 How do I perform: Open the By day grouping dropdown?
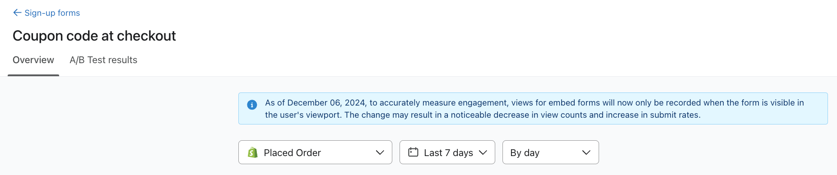click(551, 152)
